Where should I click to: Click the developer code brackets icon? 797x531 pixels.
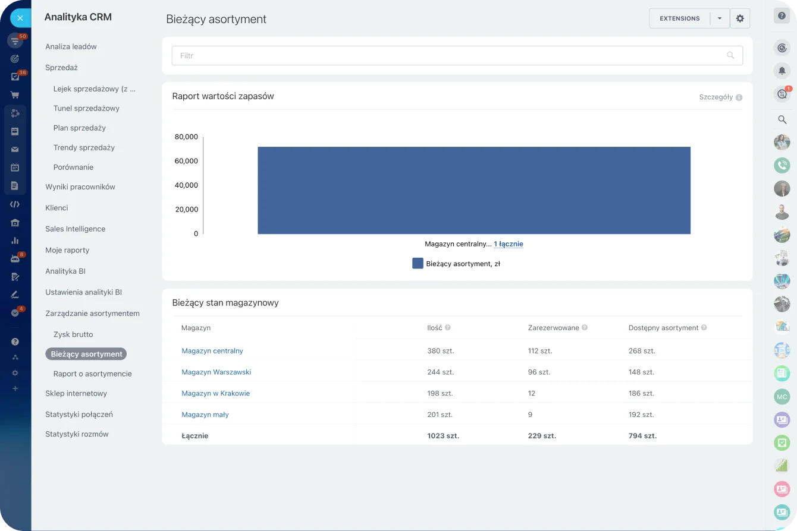(15, 204)
